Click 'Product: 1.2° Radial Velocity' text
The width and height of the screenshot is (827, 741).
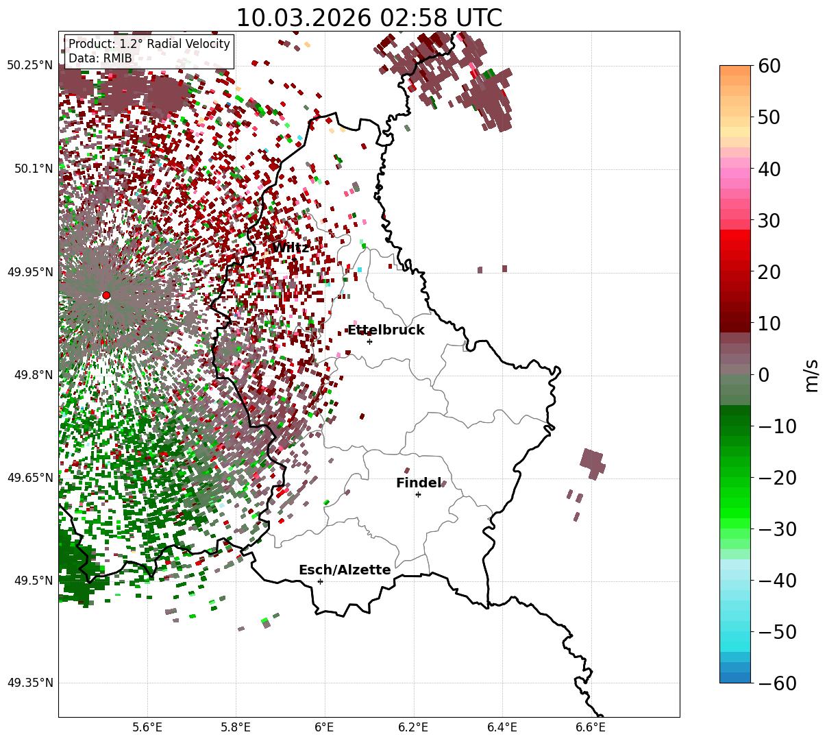click(x=149, y=45)
